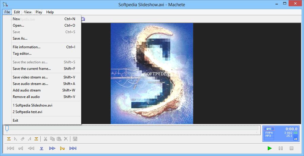
Task: Choose New from the File menu
Action: pos(46,19)
